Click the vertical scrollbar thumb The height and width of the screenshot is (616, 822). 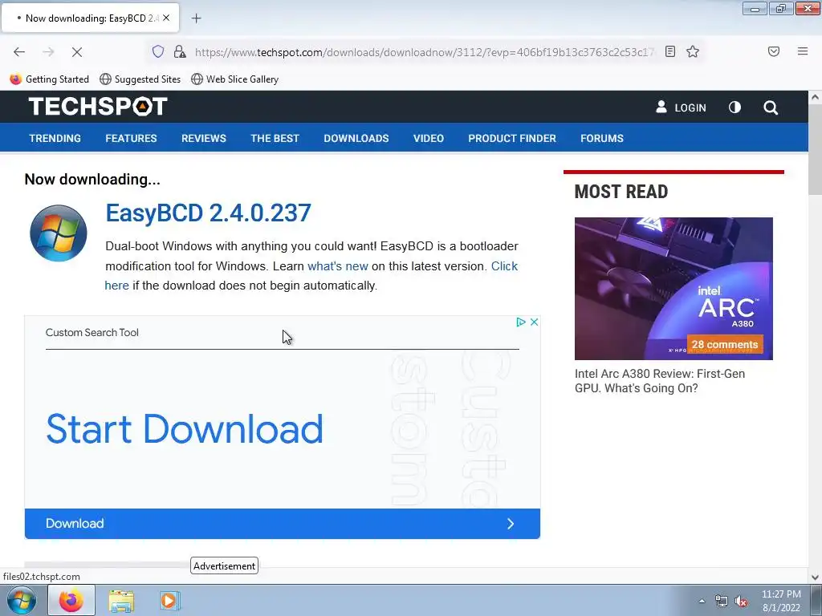(816, 149)
